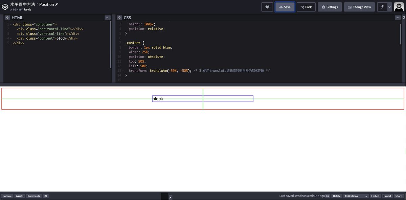This screenshot has width=406, height=200.
Task: Save the pen
Action: tap(285, 7)
